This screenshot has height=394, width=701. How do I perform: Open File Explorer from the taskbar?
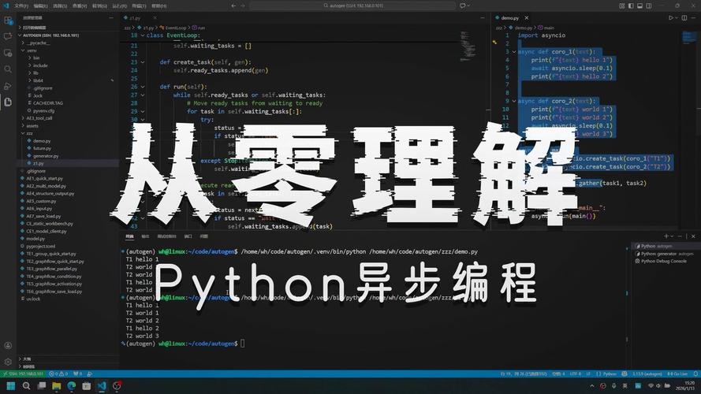tap(56, 385)
